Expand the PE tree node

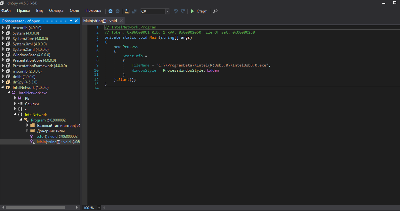15,98
